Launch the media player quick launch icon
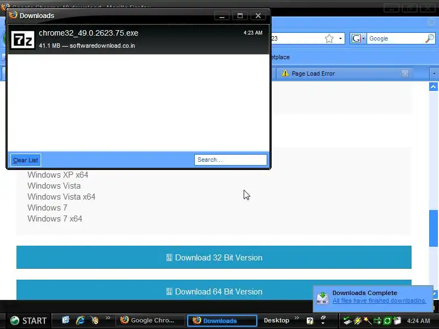 click(95, 320)
